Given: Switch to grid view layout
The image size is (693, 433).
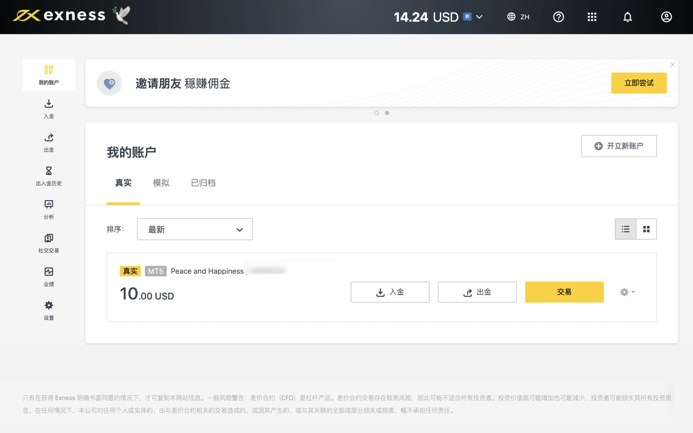Looking at the screenshot, I should point(646,229).
